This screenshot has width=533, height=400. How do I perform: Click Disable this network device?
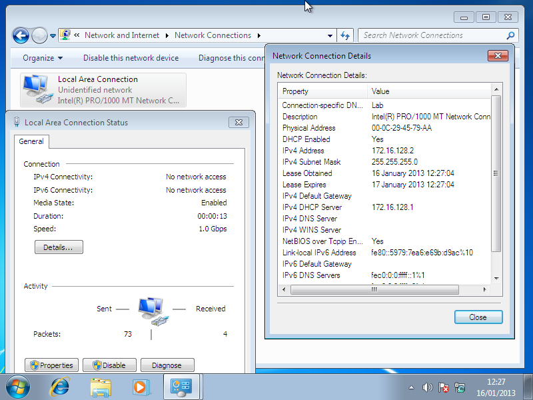131,58
